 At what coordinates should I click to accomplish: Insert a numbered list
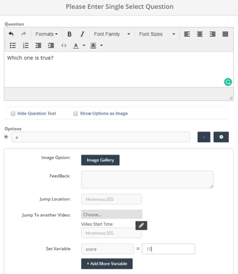(x=26, y=45)
